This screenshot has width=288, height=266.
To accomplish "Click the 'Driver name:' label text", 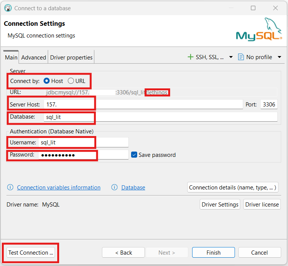I will [22, 205].
